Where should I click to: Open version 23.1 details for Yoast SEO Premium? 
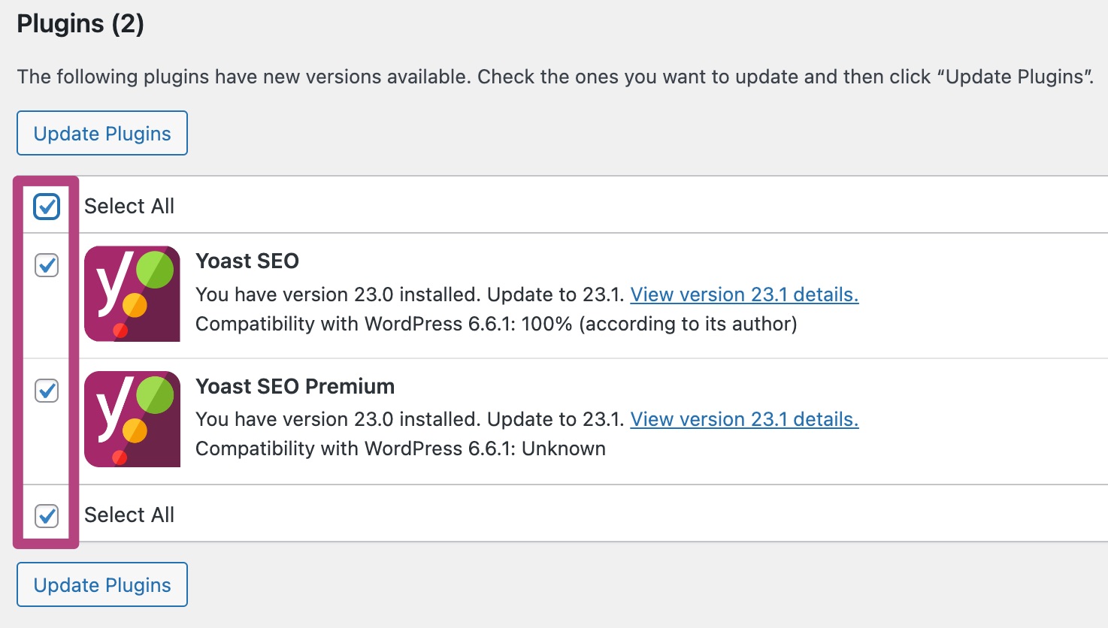point(744,419)
